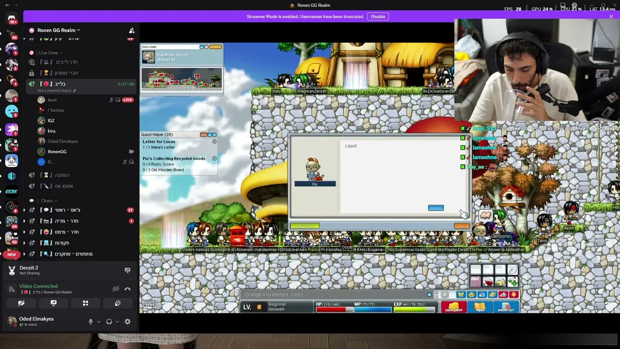Screen dimensions: 620x349
Task: Open the World map button on minimap
Action: (216, 47)
